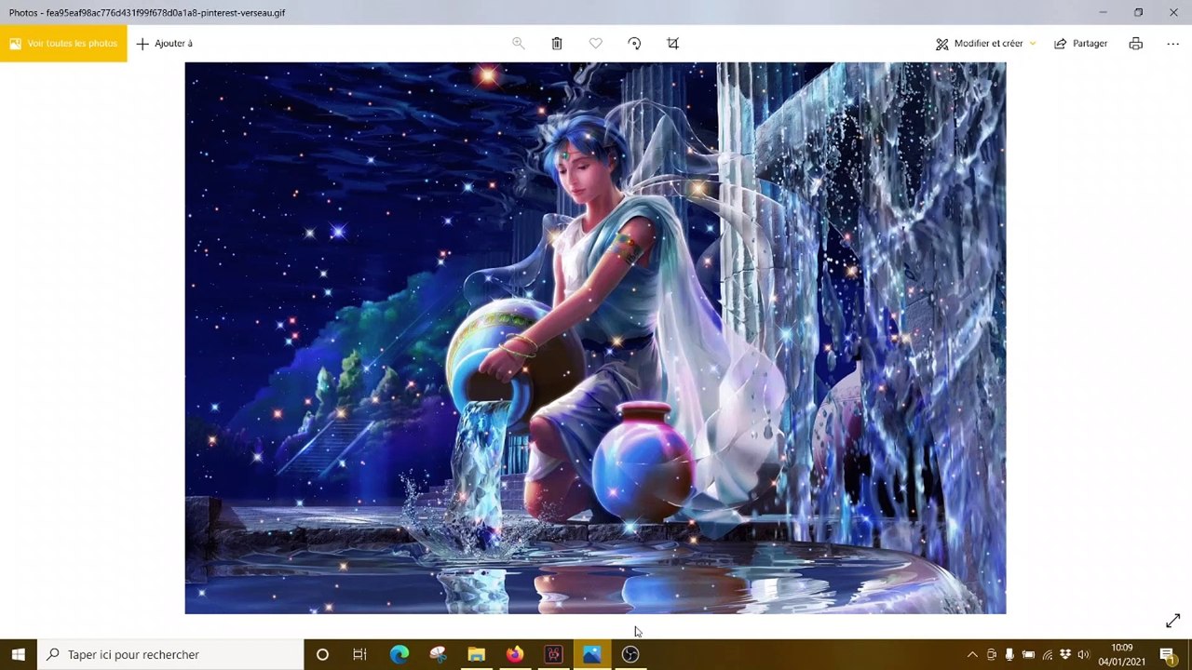This screenshot has width=1192, height=670.
Task: Check battery status tray icon
Action: [x=1028, y=654]
